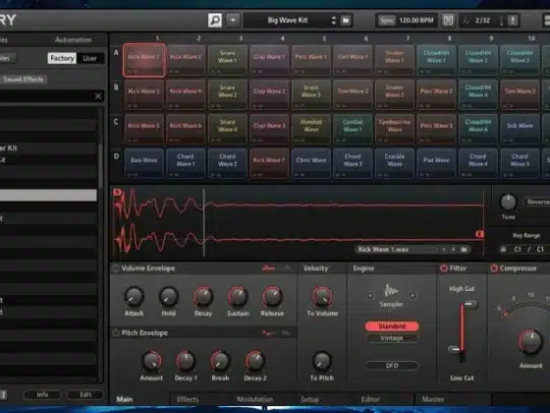This screenshot has height=413, width=550.
Task: Select the Factory library filter
Action: [62, 58]
